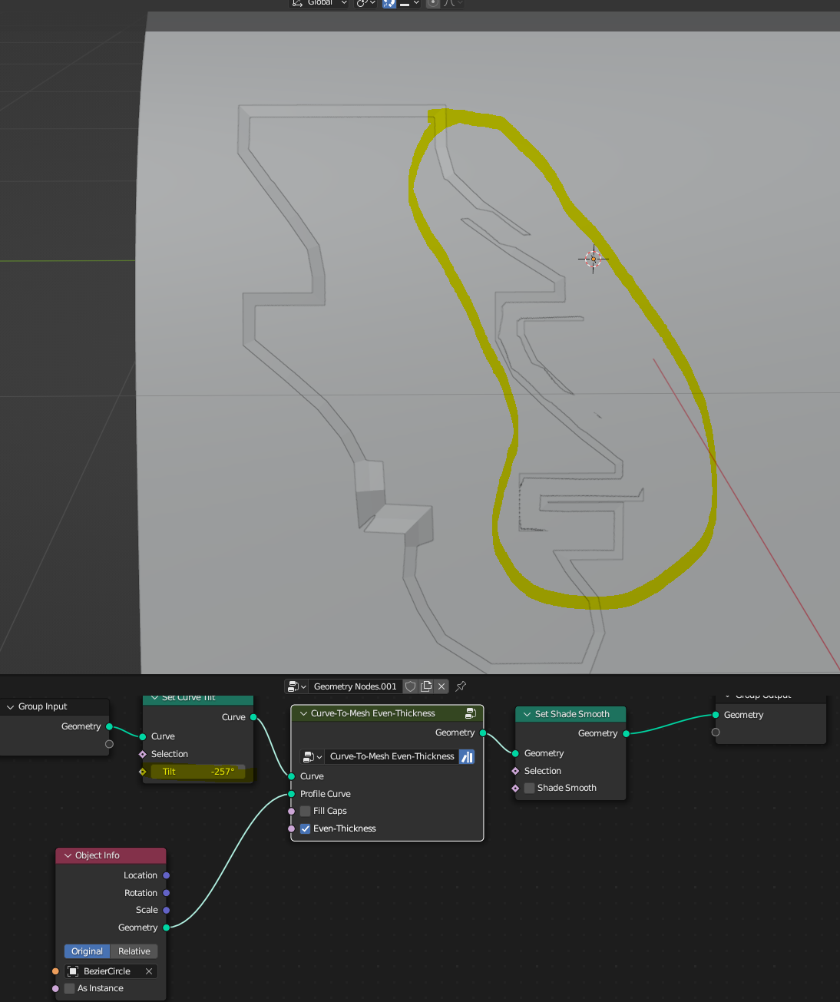Collapse the Set Shade Smooth node
The width and height of the screenshot is (840, 1002).
point(527,715)
